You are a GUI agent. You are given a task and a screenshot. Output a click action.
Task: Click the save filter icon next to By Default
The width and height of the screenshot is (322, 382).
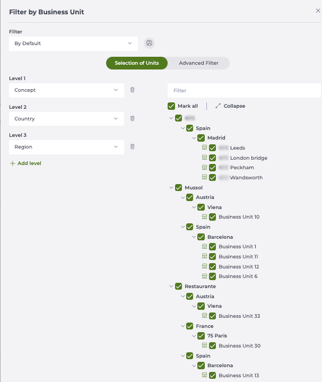[149, 44]
